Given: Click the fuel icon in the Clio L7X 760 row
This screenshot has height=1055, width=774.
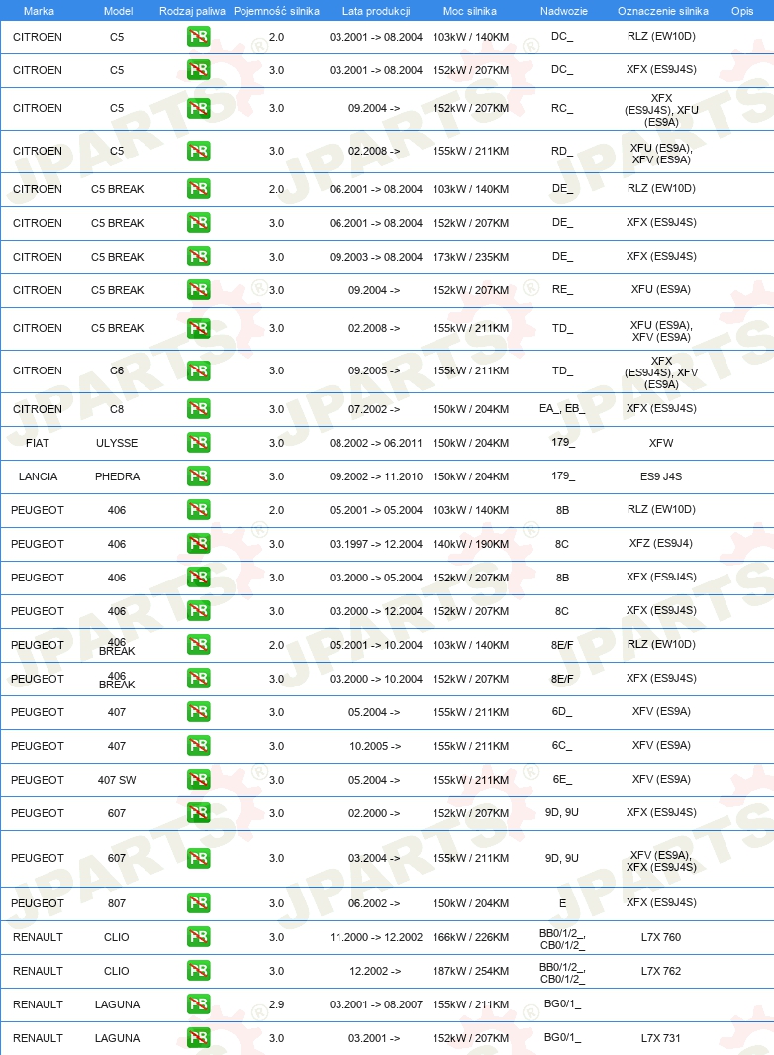Looking at the screenshot, I should click(198, 936).
